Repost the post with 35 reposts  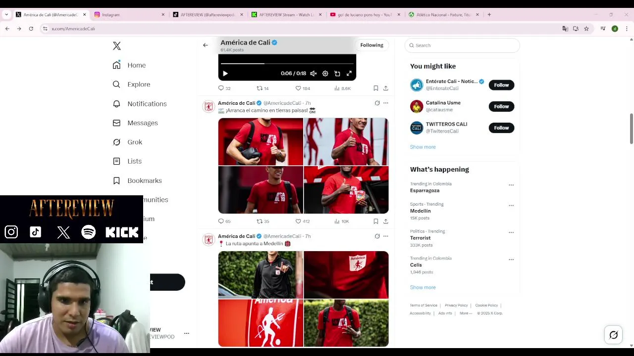263,221
